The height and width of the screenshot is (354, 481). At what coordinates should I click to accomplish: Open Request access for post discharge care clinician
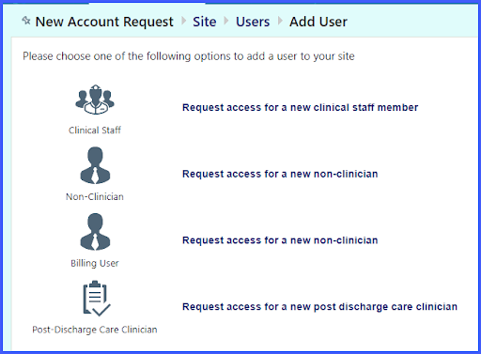[319, 306]
